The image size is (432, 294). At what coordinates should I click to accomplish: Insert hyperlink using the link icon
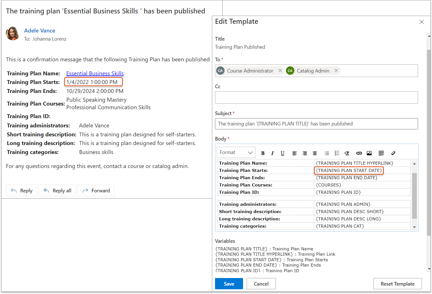(x=359, y=153)
